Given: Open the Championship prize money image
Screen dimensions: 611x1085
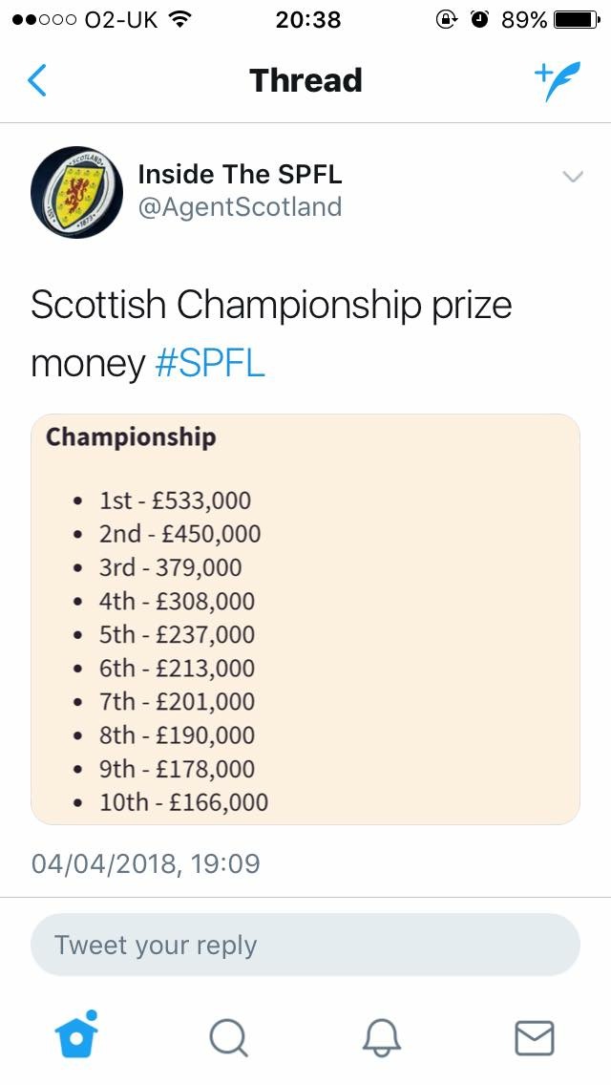Looking at the screenshot, I should click(x=305, y=619).
